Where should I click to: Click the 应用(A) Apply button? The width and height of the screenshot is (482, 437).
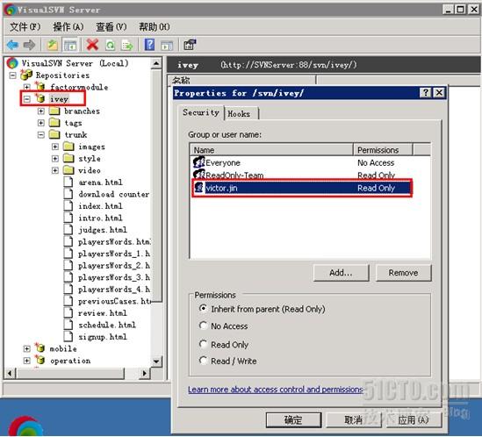(414, 419)
